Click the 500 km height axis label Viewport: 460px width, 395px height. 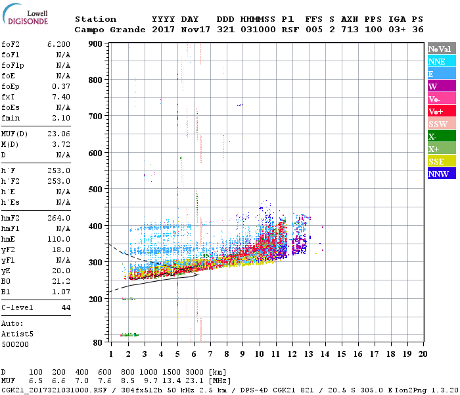(x=95, y=190)
